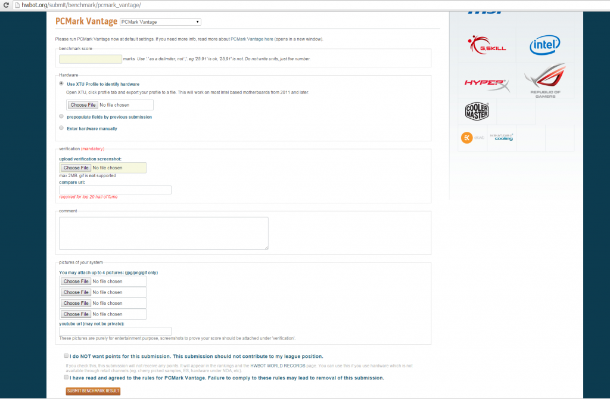
Task: Open the Intel sponsor logo
Action: tap(544, 45)
